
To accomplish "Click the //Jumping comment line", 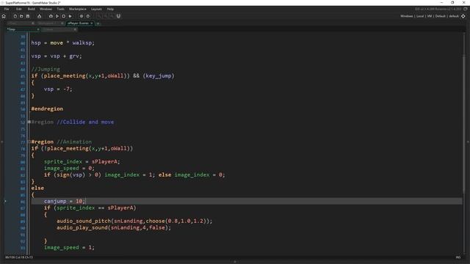I will (x=46, y=69).
